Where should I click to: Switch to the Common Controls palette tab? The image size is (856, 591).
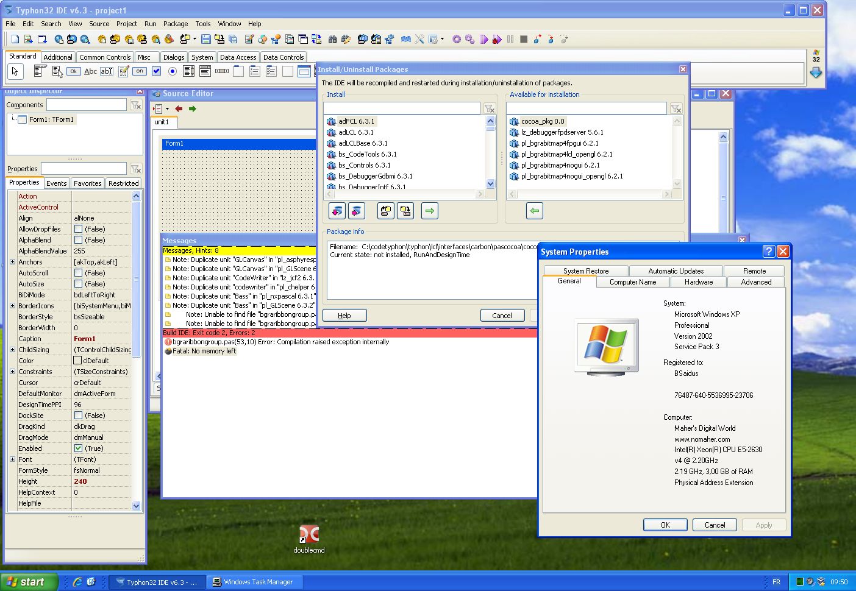(x=105, y=57)
